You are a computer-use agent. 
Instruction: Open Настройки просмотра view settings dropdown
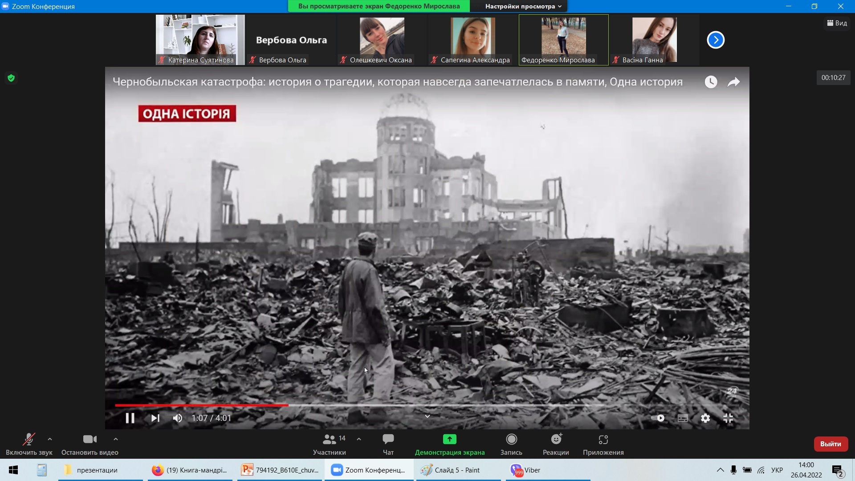pyautogui.click(x=523, y=6)
